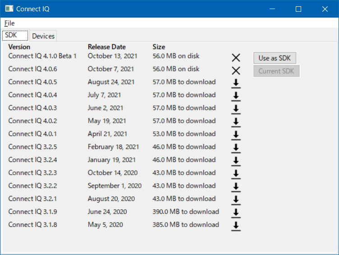Click the January 19, 2021 release date
339x255 pixels.
point(111,160)
